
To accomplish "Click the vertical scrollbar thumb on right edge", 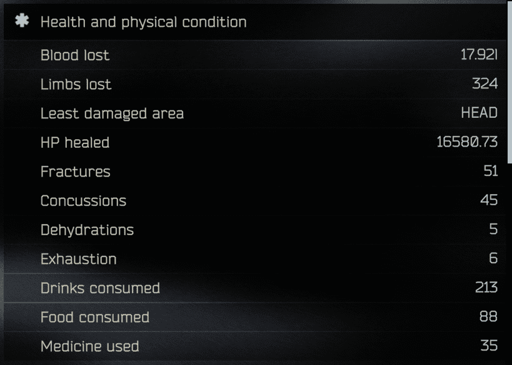I will (x=509, y=82).
